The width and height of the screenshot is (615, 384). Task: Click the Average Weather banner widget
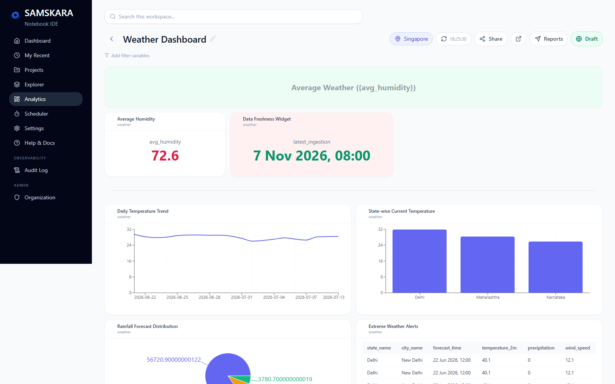click(354, 87)
